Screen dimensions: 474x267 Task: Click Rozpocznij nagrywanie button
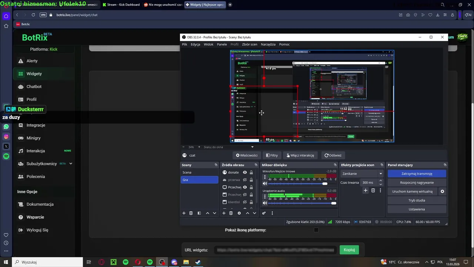[x=417, y=182]
